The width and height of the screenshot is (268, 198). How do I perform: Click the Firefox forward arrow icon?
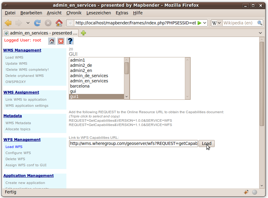click(19, 23)
